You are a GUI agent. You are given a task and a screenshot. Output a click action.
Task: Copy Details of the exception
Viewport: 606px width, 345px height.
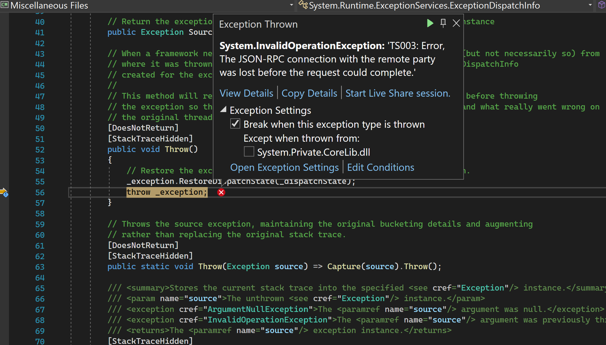[309, 93]
